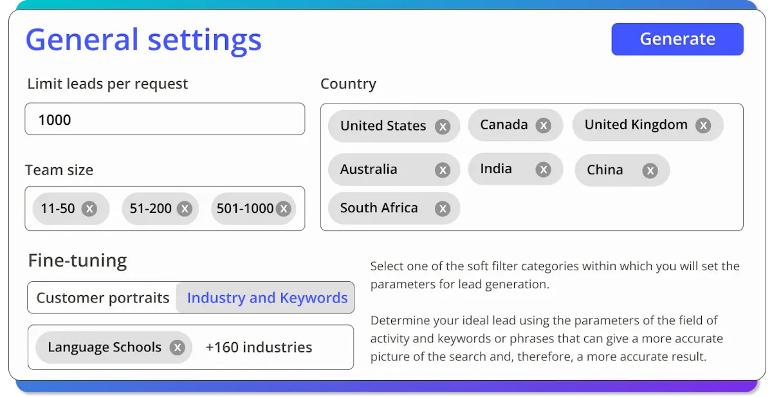Open the Team size selection box

(x=165, y=208)
